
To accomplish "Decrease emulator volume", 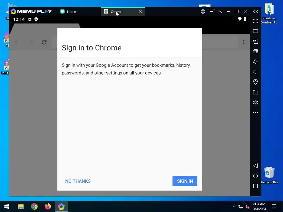I will 255,72.
